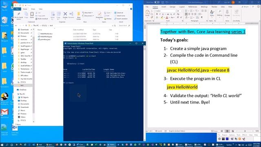The height and width of the screenshot is (147, 261).
Task: Open Word's Design tab
Action: point(173,7)
